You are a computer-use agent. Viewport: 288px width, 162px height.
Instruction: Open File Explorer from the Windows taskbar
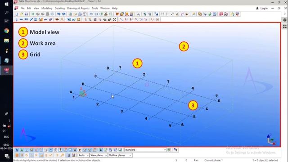click(6, 40)
